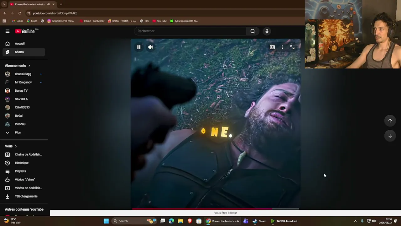401x226 pixels.
Task: Open the Gmail bookmark
Action: (18, 21)
